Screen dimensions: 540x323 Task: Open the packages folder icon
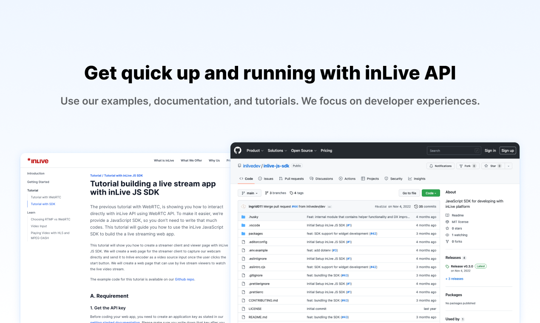[243, 233]
